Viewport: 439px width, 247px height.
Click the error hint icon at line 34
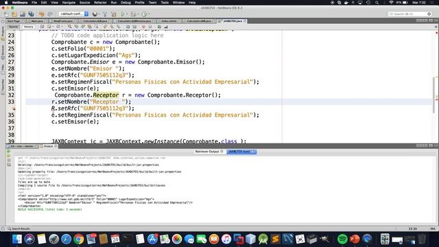pos(14,108)
